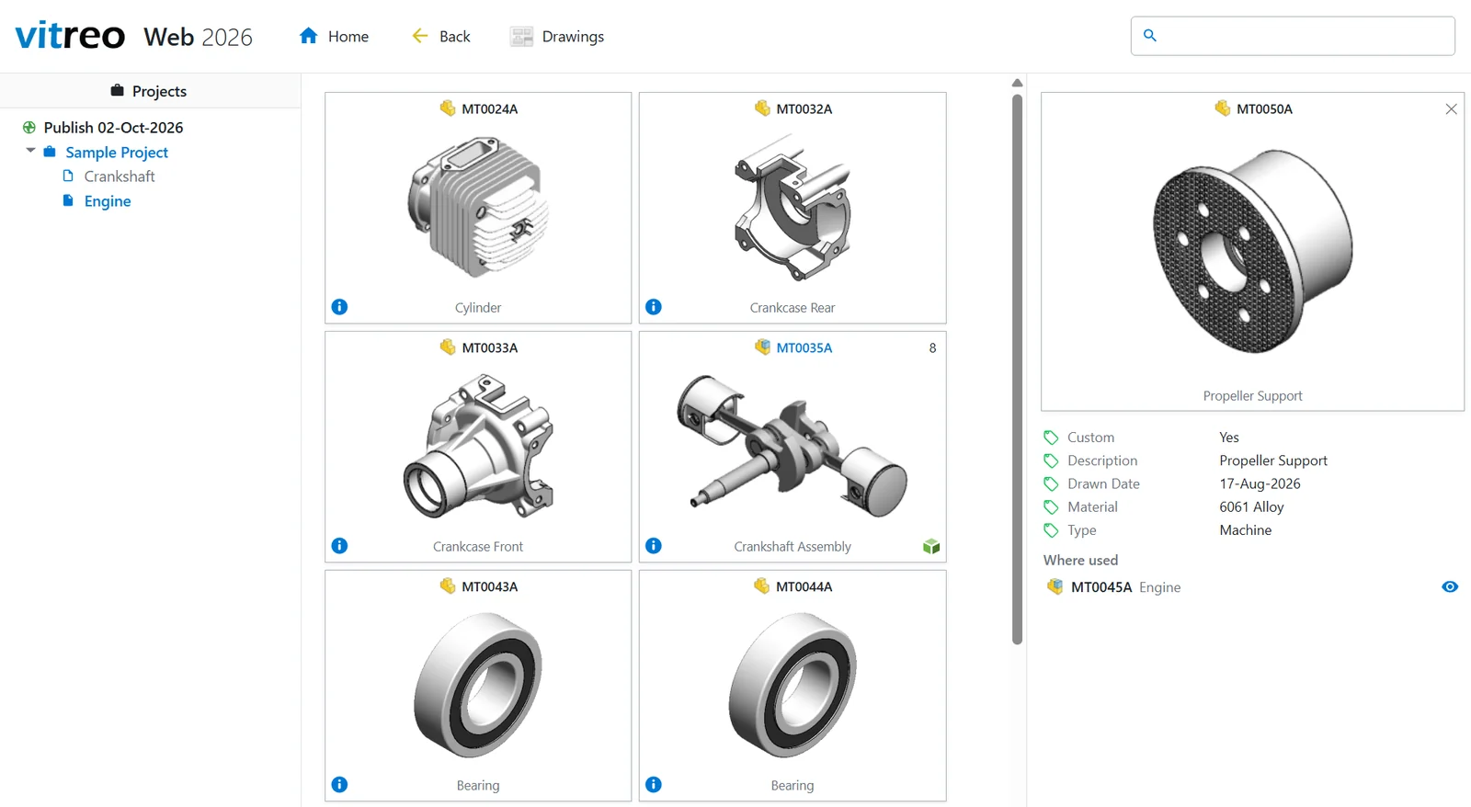Image resolution: width=1471 pixels, height=807 pixels.
Task: Click the grid vertical scrollbar thumb
Action: pyautogui.click(x=1017, y=369)
